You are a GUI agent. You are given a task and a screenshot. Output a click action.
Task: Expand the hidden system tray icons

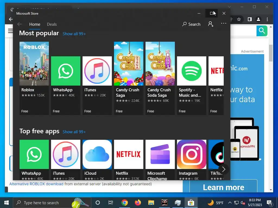point(230,203)
